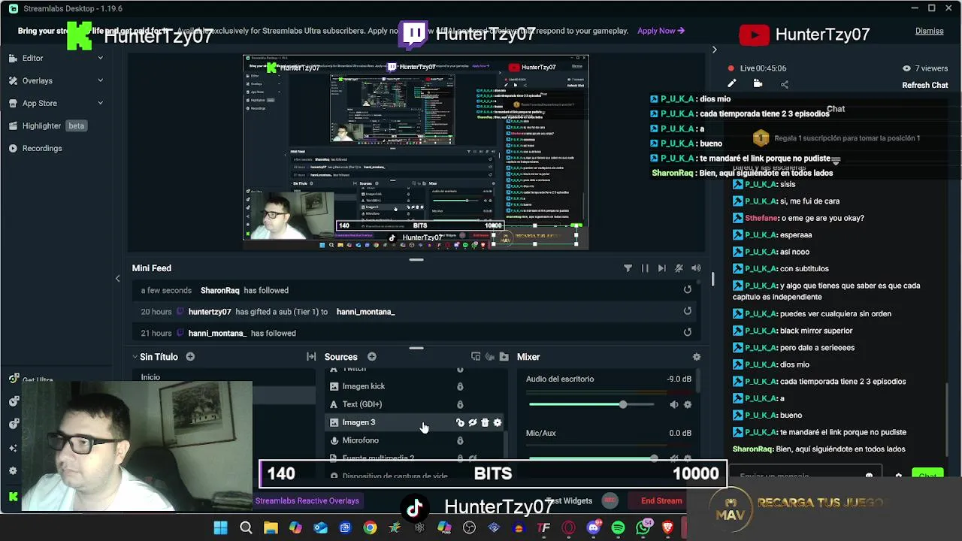Viewport: 962px width, 541px height.
Task: Click the Mini Feed volume speaker icon
Action: coord(696,268)
